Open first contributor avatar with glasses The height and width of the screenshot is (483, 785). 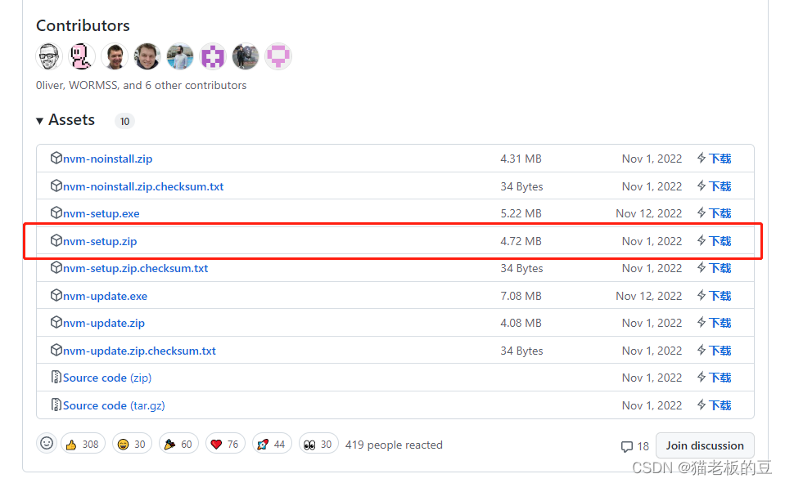(49, 56)
